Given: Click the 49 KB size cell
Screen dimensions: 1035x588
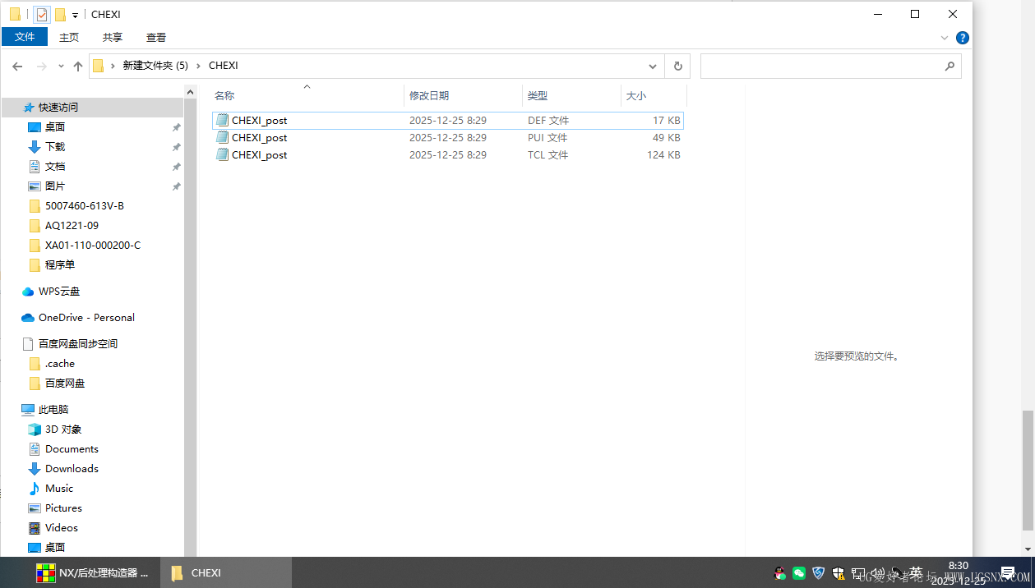Looking at the screenshot, I should [x=667, y=137].
